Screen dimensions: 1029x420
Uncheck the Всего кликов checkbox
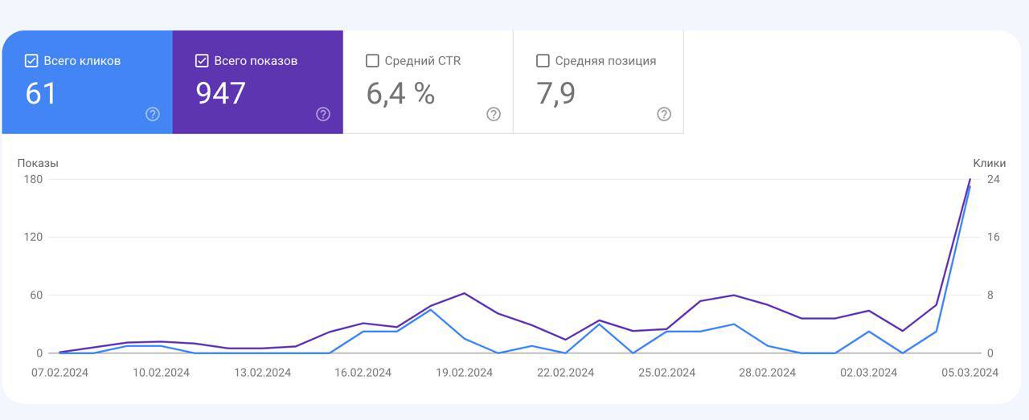click(31, 61)
